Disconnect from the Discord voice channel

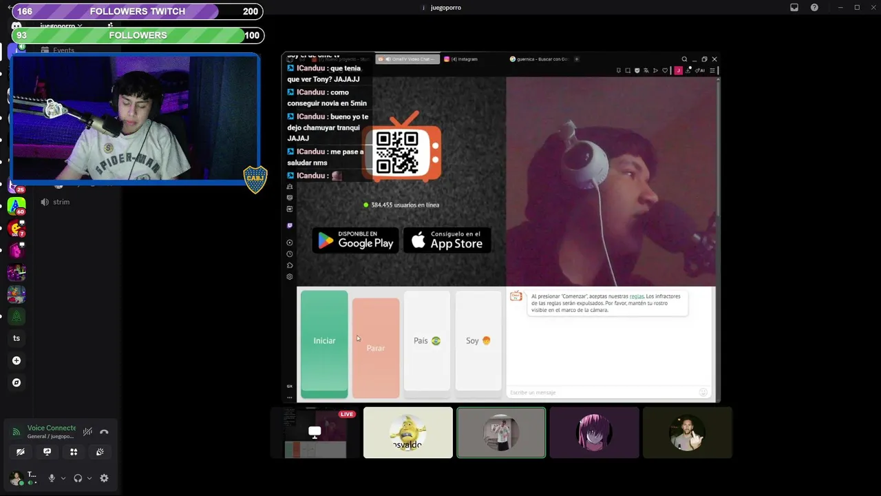coord(104,432)
